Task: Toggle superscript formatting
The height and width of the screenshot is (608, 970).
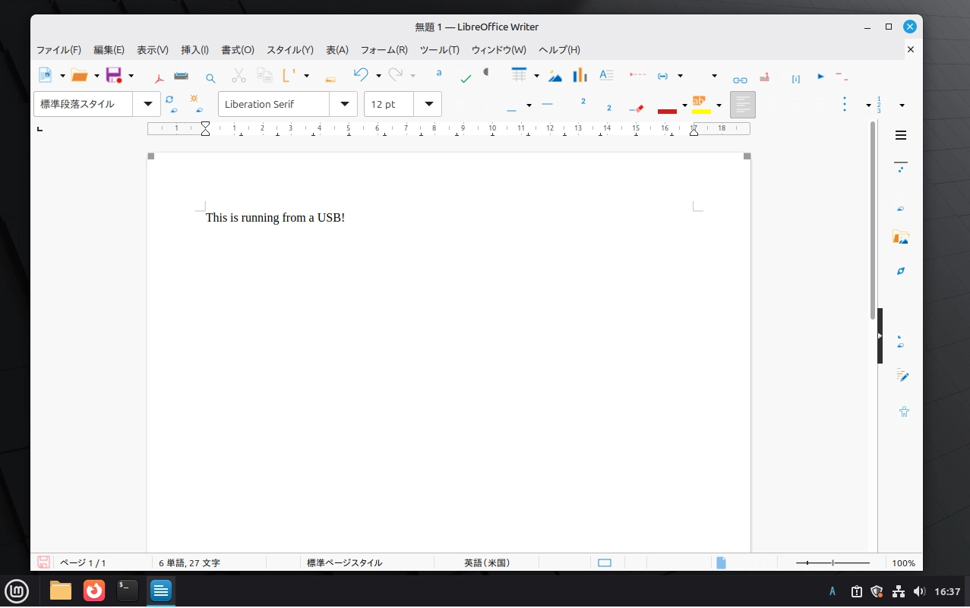Action: point(583,102)
